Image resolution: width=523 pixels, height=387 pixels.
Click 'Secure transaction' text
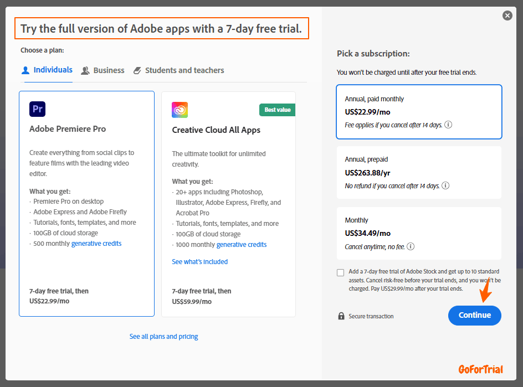click(x=371, y=316)
